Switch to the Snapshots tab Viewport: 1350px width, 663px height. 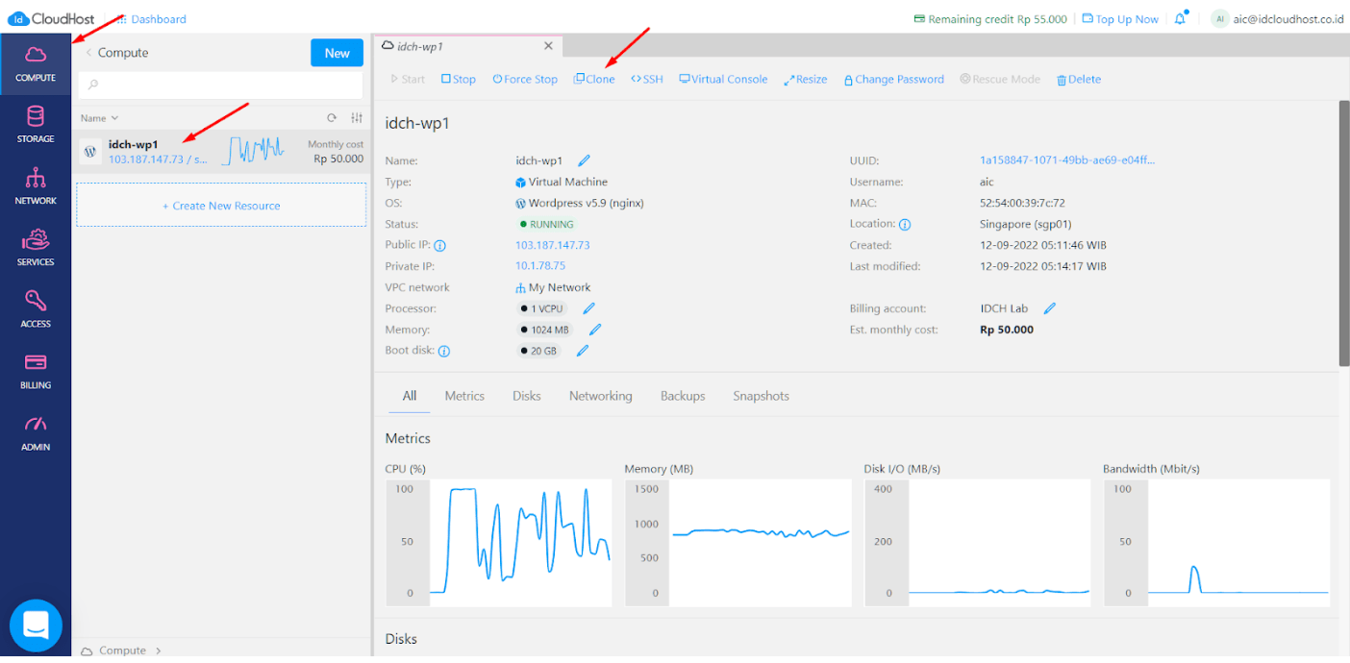pos(761,396)
